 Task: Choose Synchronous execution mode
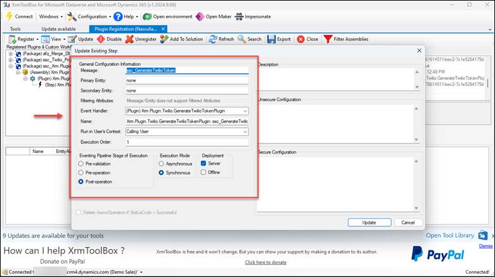(x=162, y=173)
